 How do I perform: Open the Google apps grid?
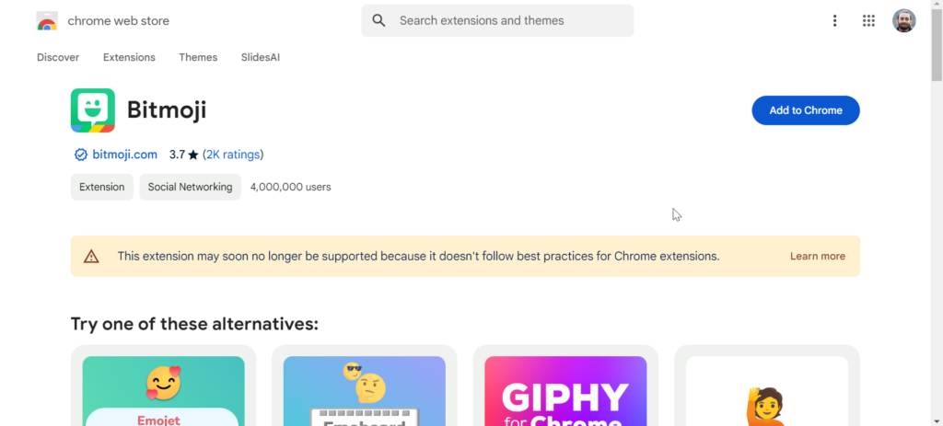click(x=868, y=21)
